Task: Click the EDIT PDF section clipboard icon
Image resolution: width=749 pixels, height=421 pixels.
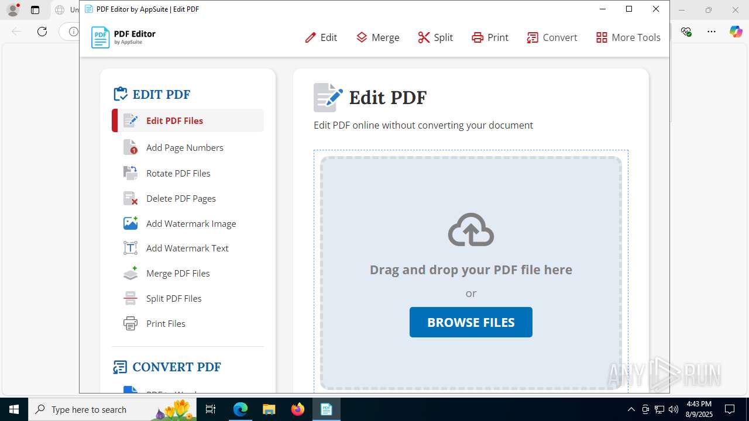Action: click(x=121, y=94)
